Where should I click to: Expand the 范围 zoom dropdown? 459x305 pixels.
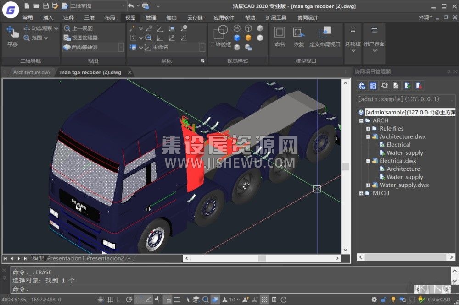pos(46,38)
